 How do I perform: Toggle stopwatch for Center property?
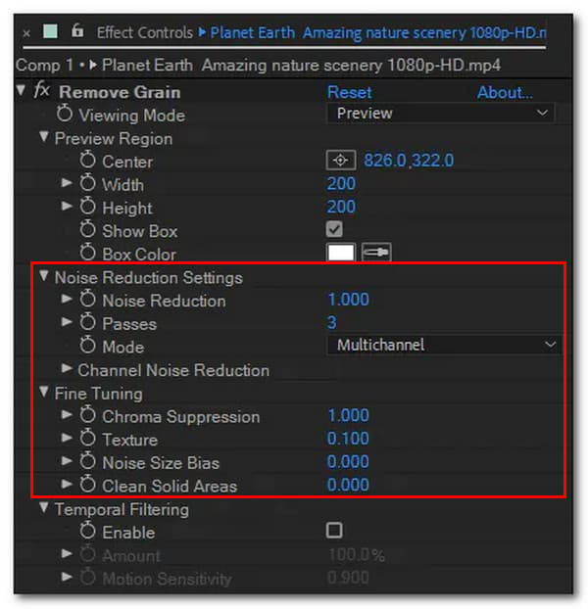pyautogui.click(x=88, y=160)
